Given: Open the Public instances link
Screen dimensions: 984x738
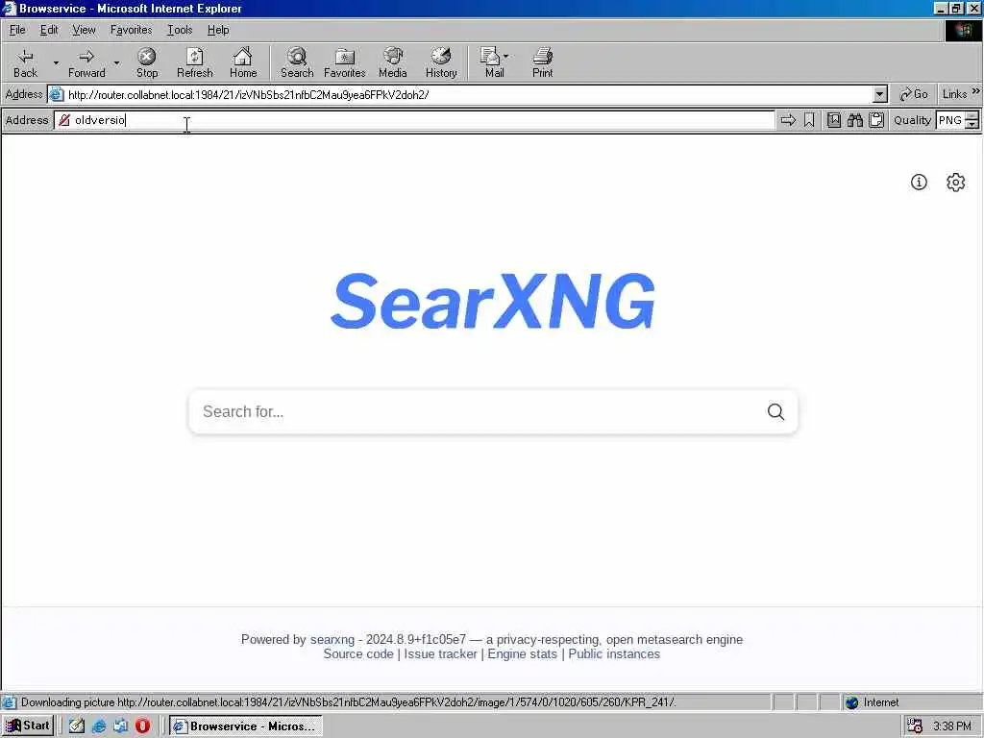Looking at the screenshot, I should (x=614, y=653).
